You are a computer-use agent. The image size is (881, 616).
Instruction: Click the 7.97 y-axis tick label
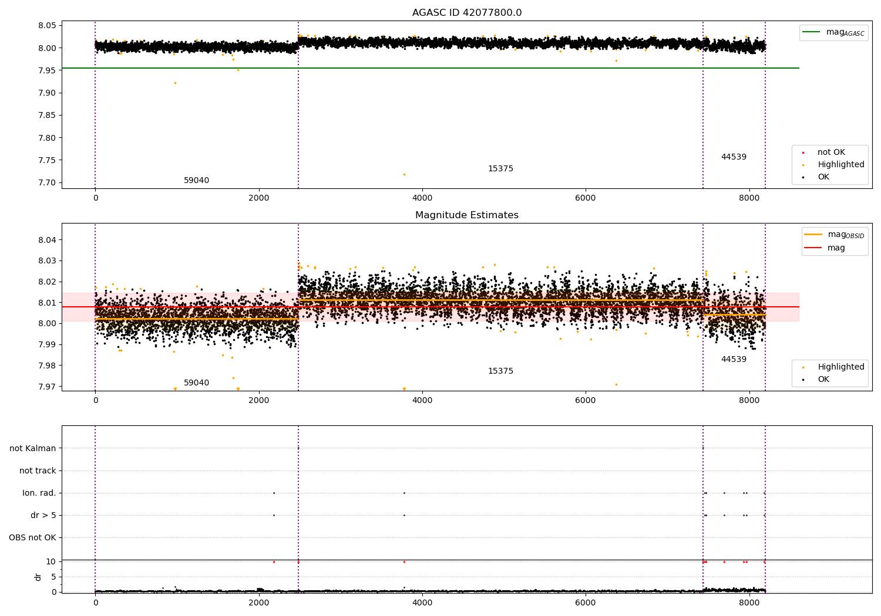[x=48, y=387]
